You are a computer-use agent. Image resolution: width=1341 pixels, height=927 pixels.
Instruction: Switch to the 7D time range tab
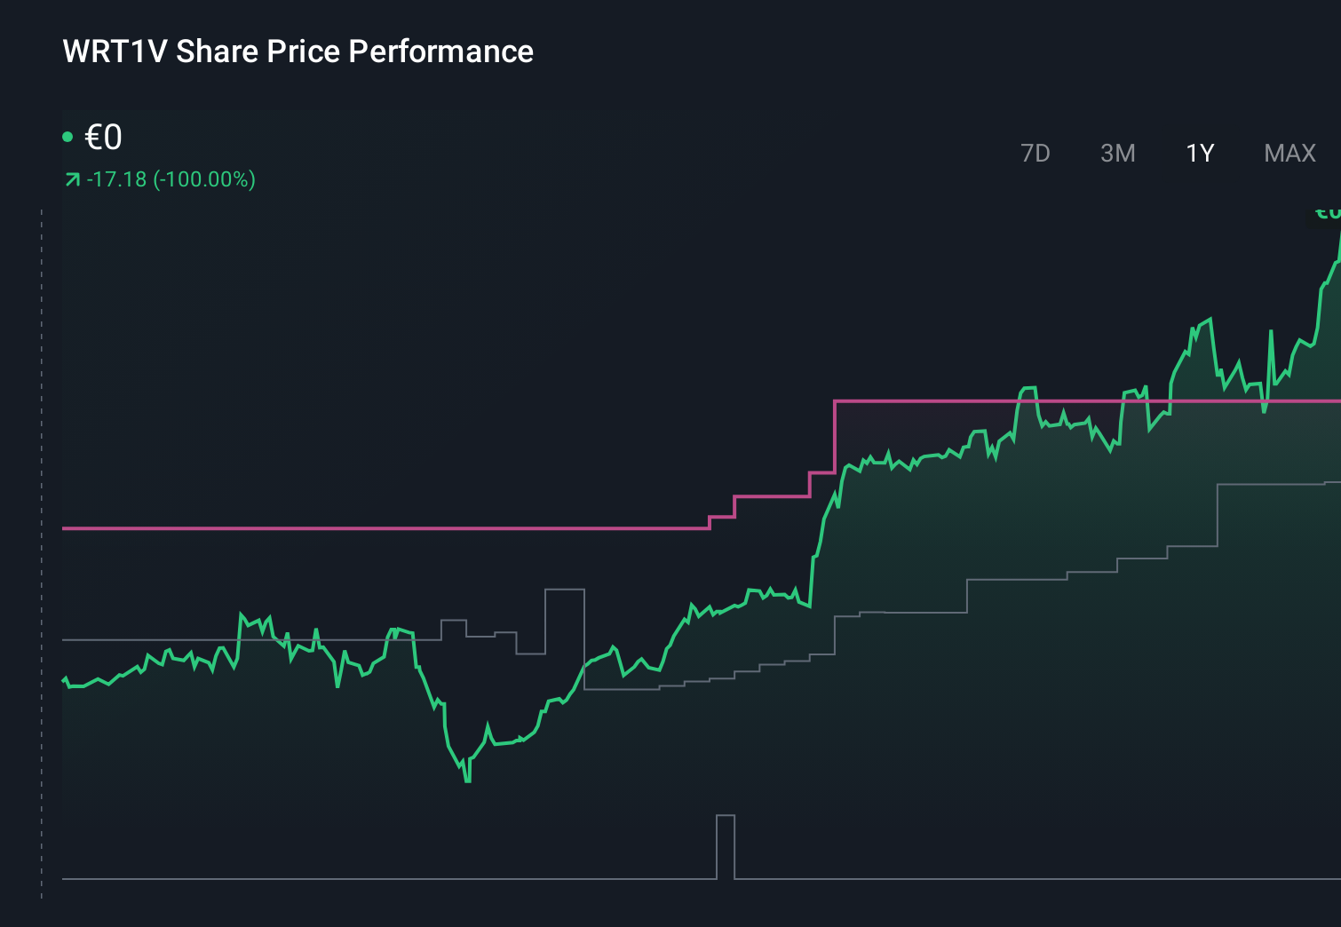(x=1036, y=153)
